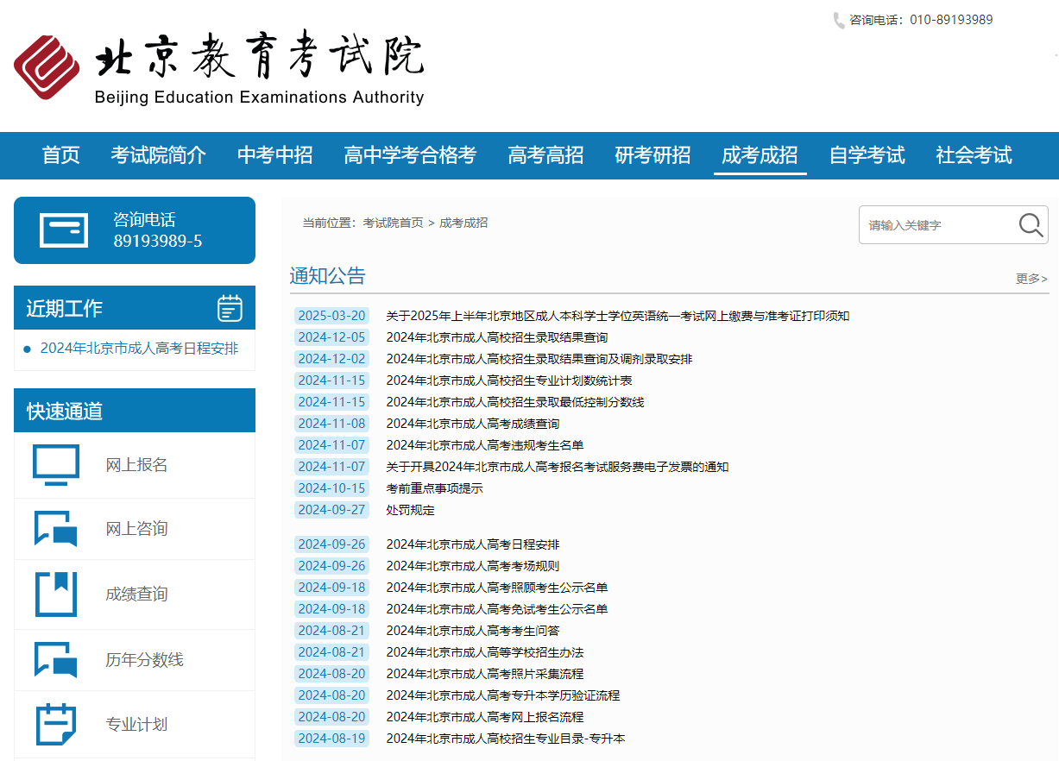Click the calendar icon beside 近期工作
1059x761 pixels.
[230, 308]
